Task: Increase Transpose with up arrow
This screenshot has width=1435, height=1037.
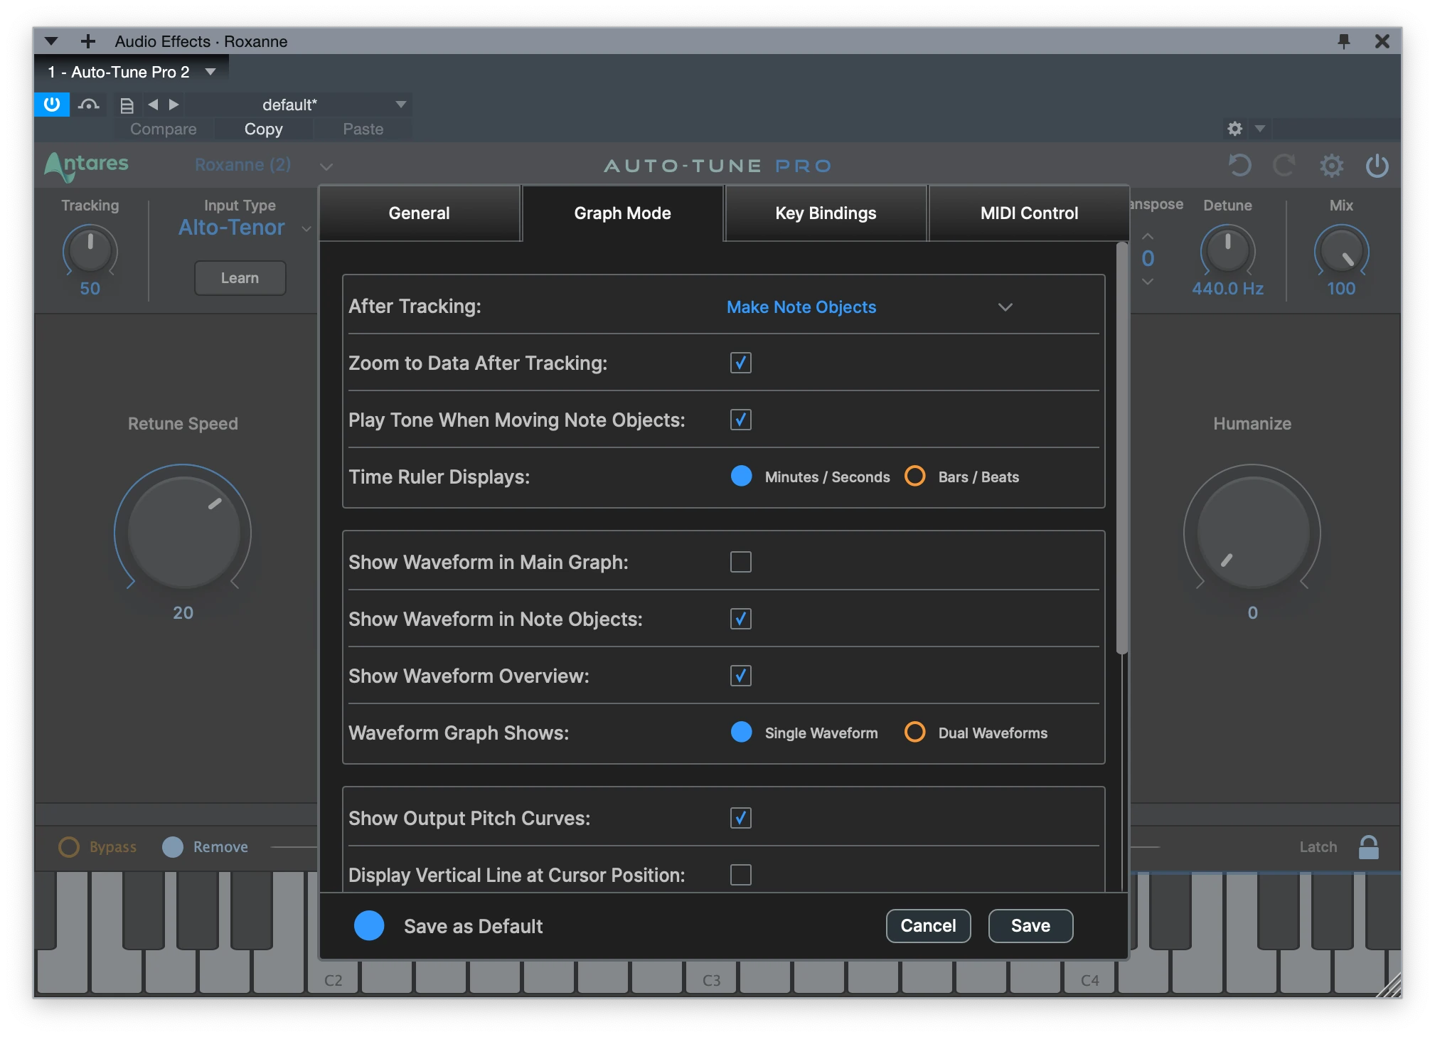Action: (x=1148, y=236)
